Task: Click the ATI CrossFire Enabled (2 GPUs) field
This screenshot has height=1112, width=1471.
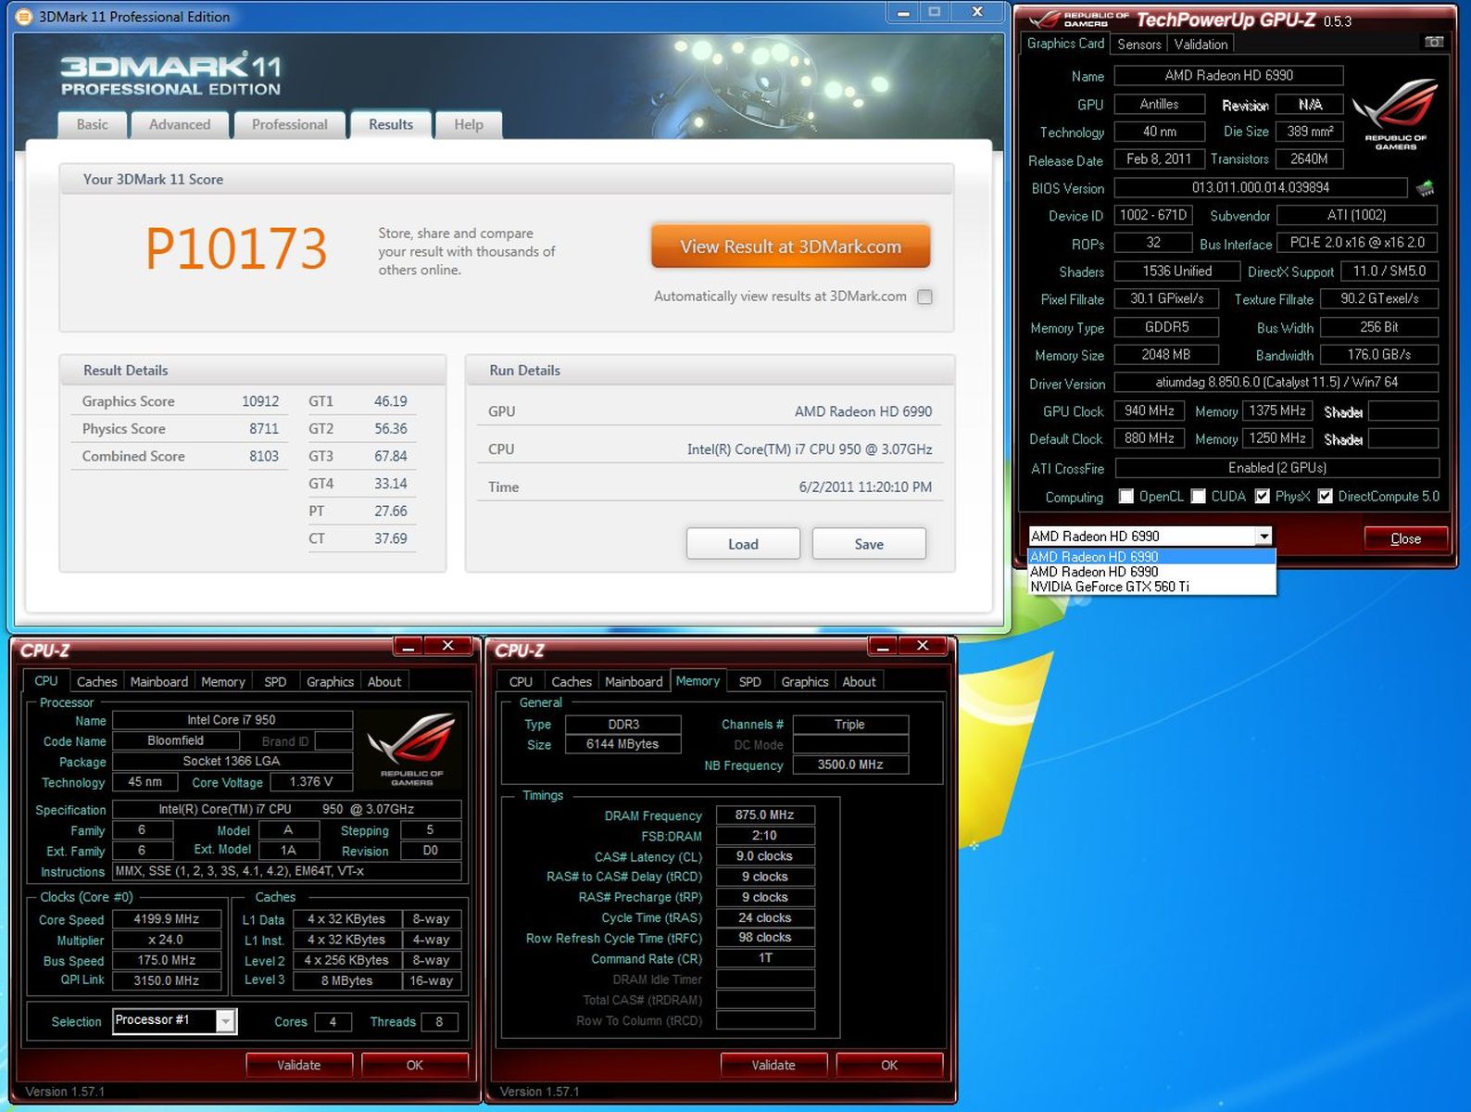Action: (x=1277, y=468)
